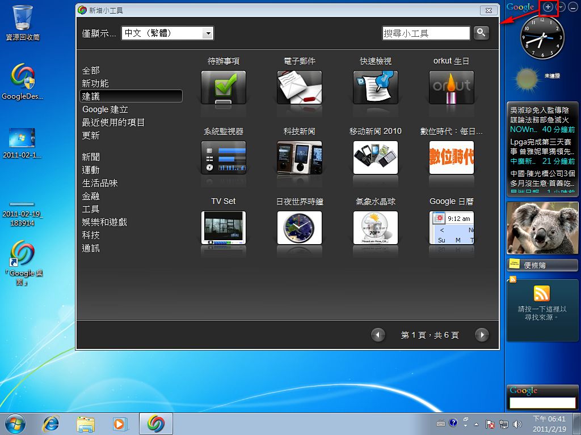Open the 通訊 category
This screenshot has height=435, width=581.
(91, 248)
